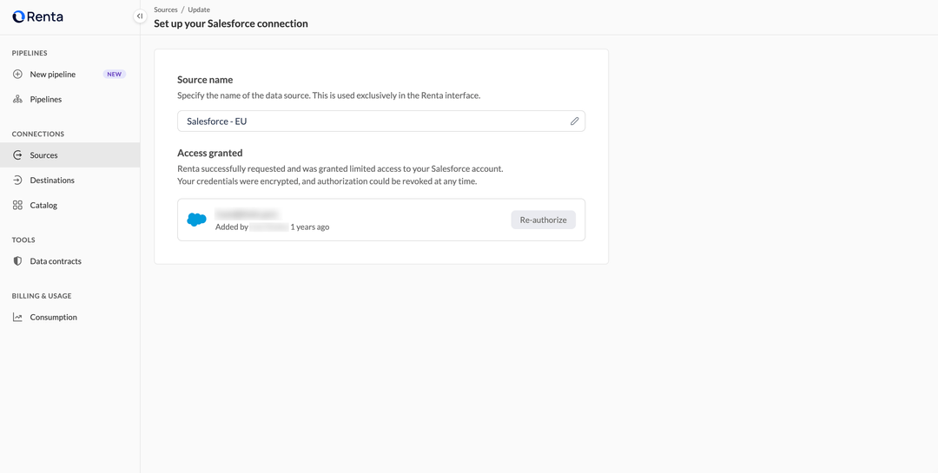Viewport: 938px width, 473px height.
Task: Click the 'Added by ... 1 years ago' text
Action: [272, 227]
